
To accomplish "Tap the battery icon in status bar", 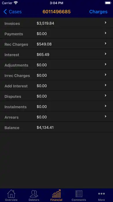I will [x=108, y=3].
